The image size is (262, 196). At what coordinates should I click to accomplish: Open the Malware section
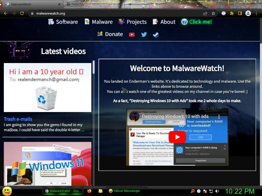(x=99, y=22)
